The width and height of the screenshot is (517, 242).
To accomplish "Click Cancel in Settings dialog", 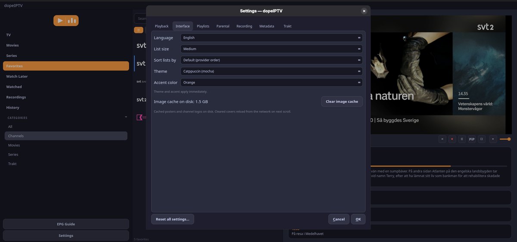I will (x=339, y=219).
